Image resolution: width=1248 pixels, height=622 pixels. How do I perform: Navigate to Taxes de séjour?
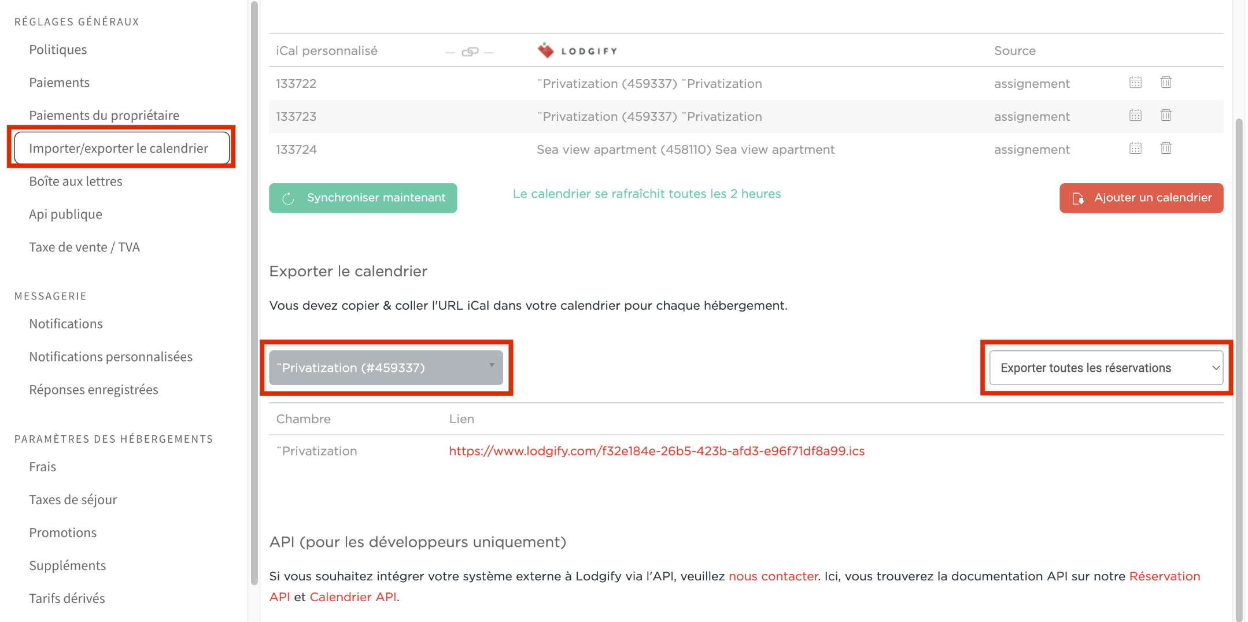pyautogui.click(x=73, y=499)
